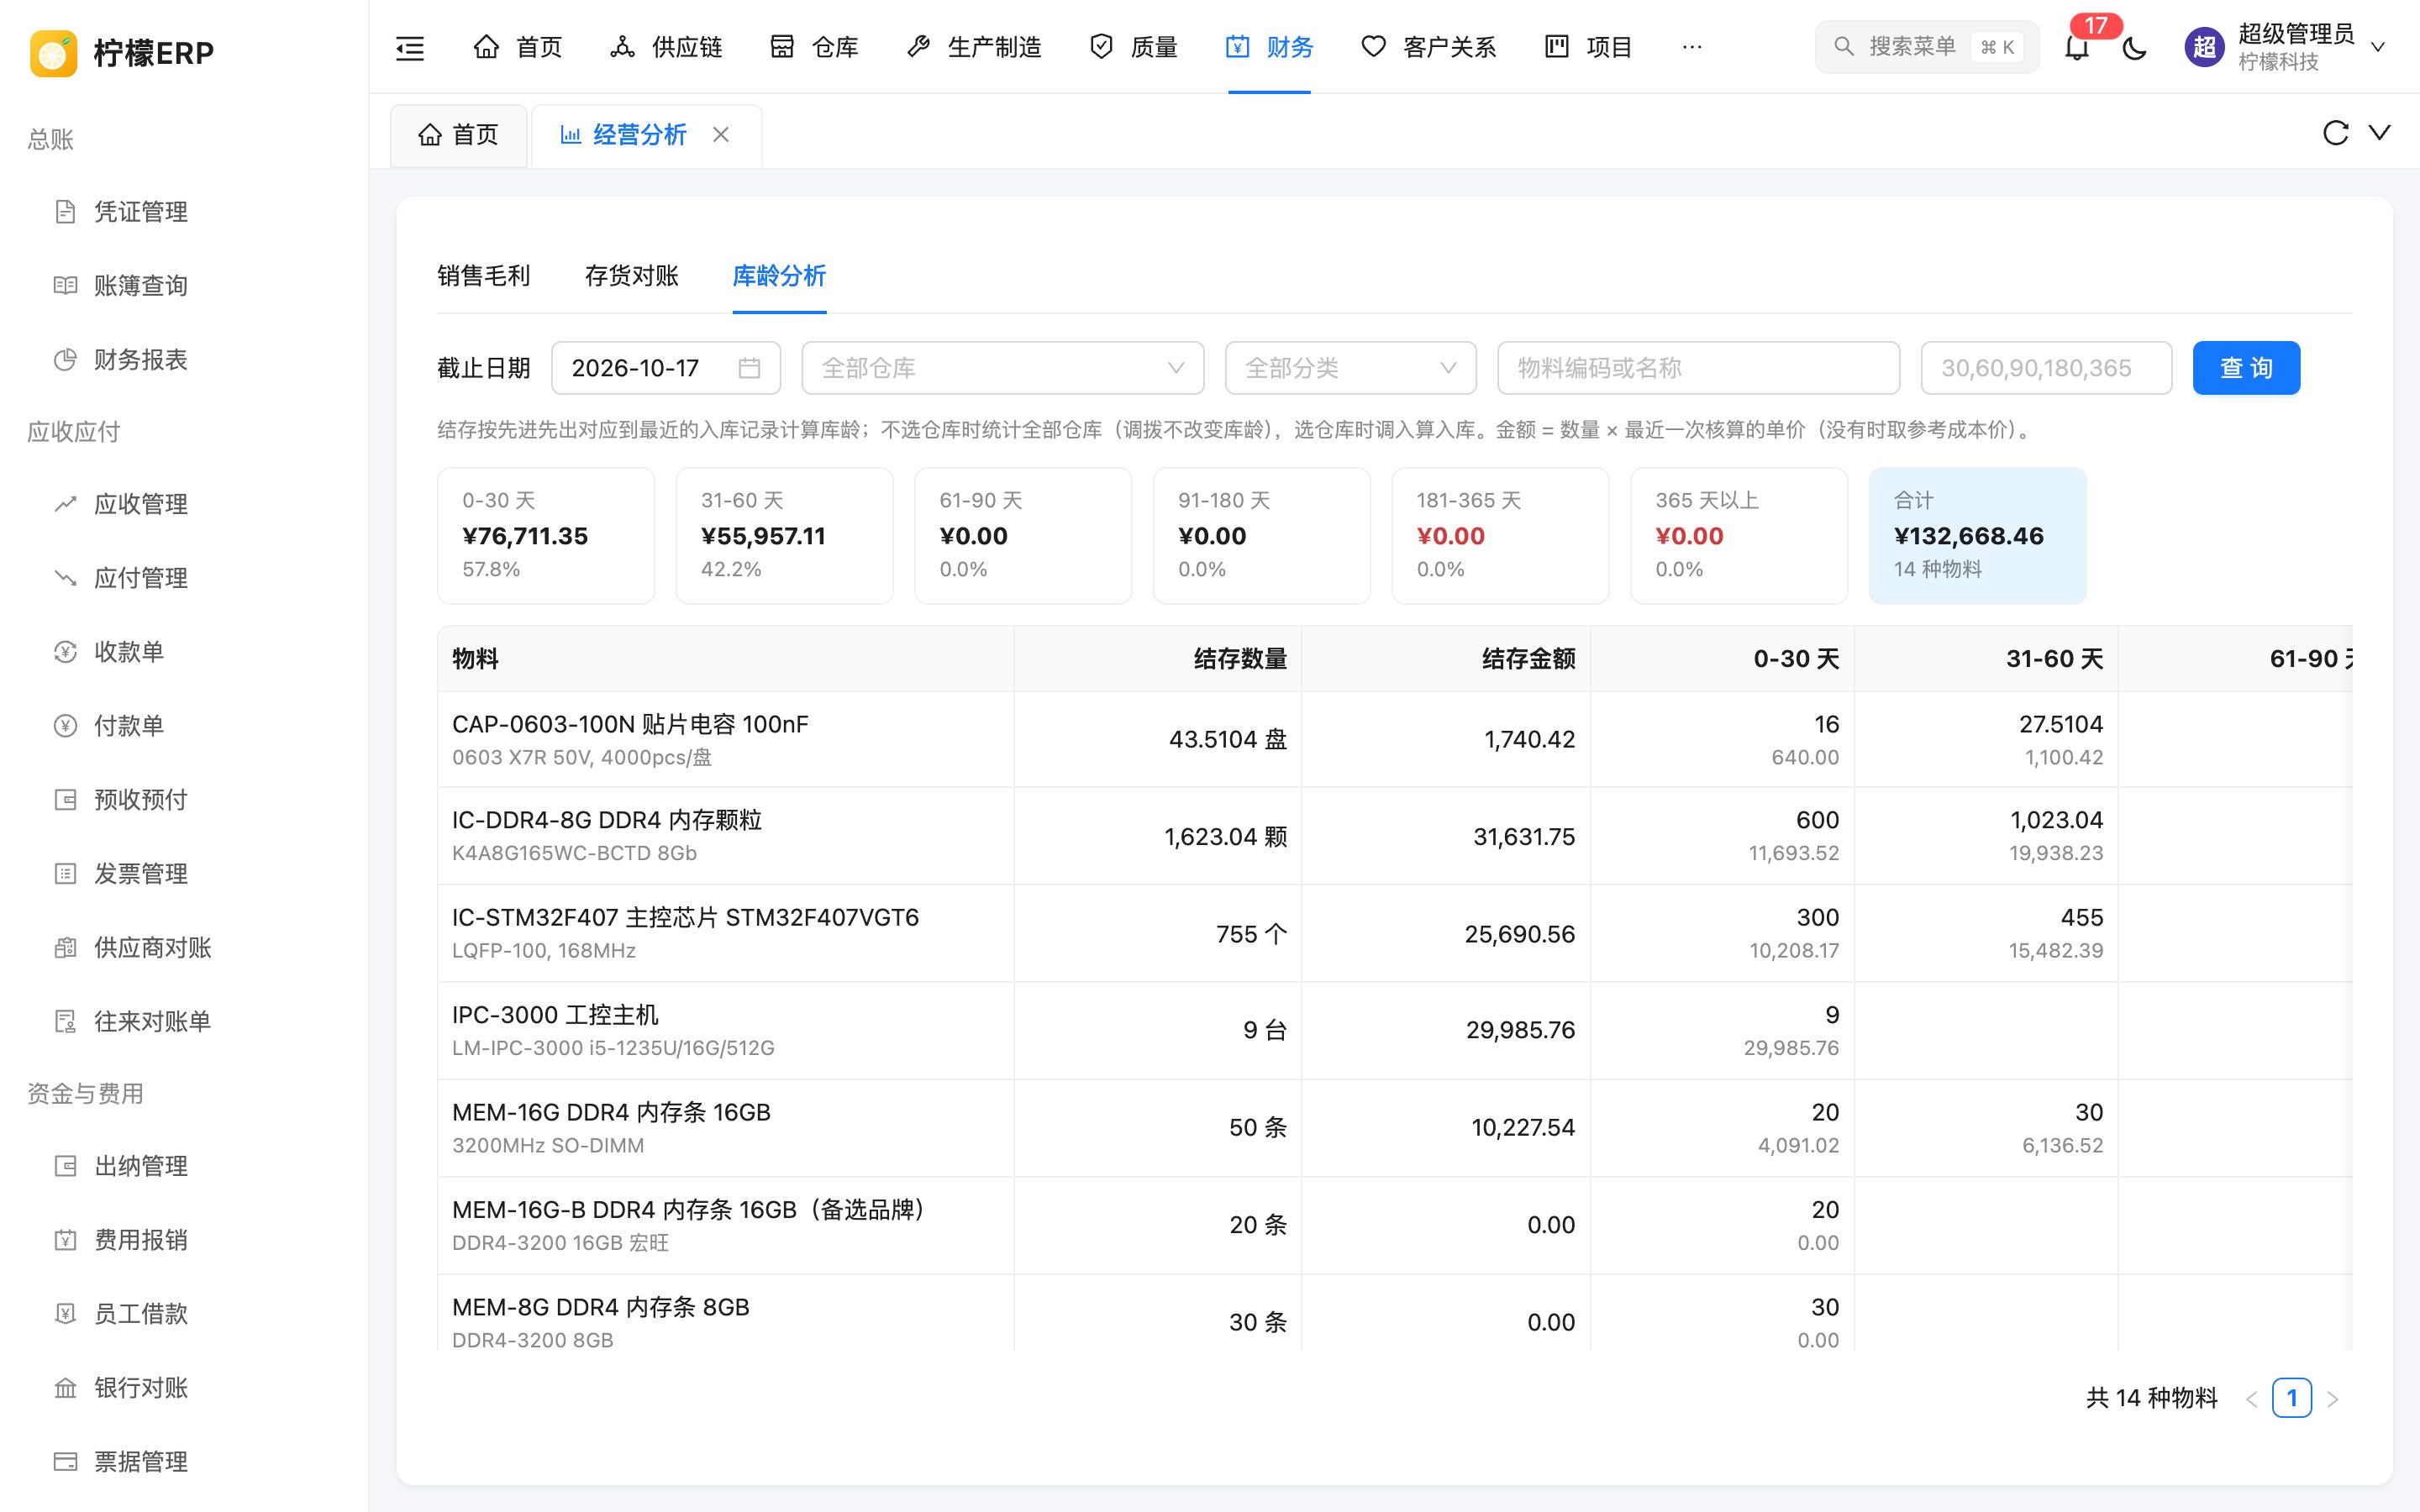This screenshot has width=2420, height=1512.
Task: Toggle dark mode moon icon
Action: click(2134, 47)
